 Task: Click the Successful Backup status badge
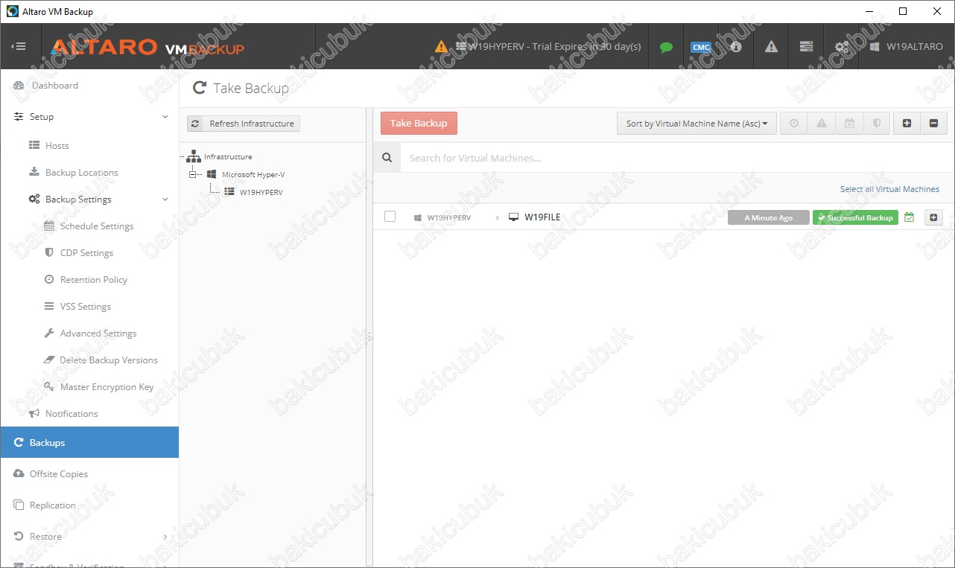(x=855, y=217)
